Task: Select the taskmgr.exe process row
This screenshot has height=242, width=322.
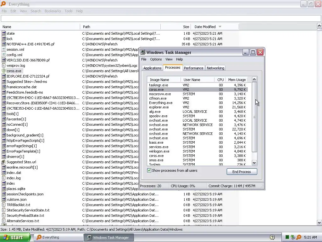Action: click(198, 85)
